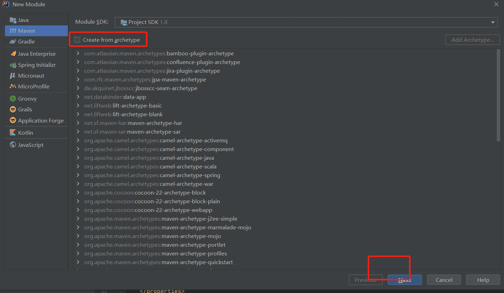Select the Kotlin icon

pyautogui.click(x=13, y=133)
